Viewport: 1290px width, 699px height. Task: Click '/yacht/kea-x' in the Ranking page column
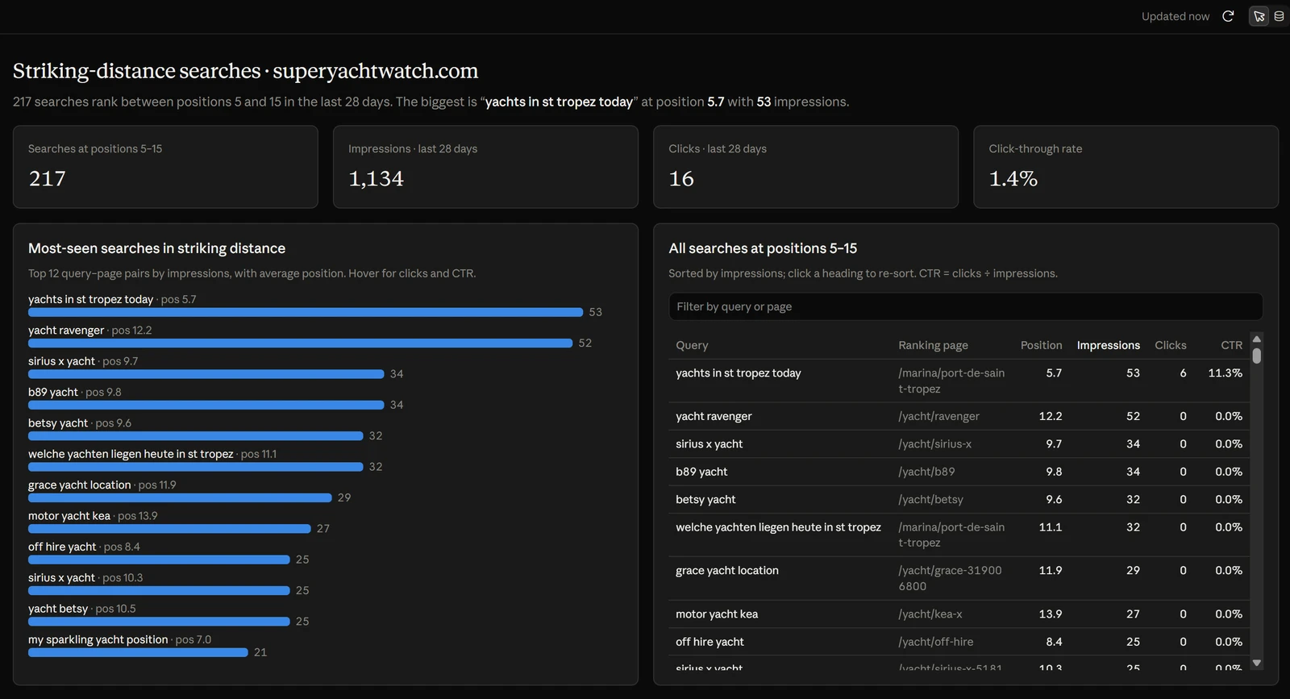tap(930, 614)
